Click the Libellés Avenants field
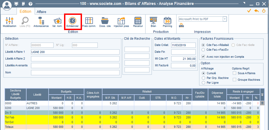 [75, 66]
